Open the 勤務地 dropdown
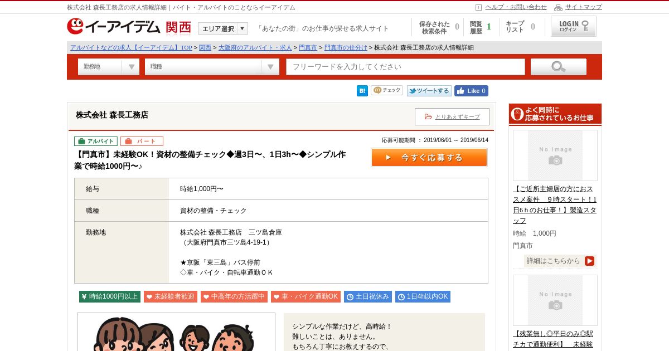 pyautogui.click(x=109, y=67)
